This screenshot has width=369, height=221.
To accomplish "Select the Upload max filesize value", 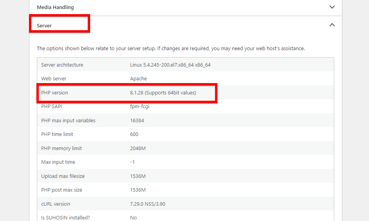I will click(x=138, y=176).
